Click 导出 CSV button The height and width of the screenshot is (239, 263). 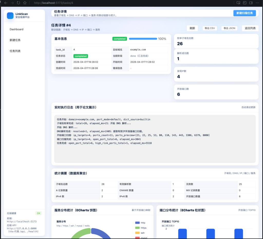tap(210, 28)
